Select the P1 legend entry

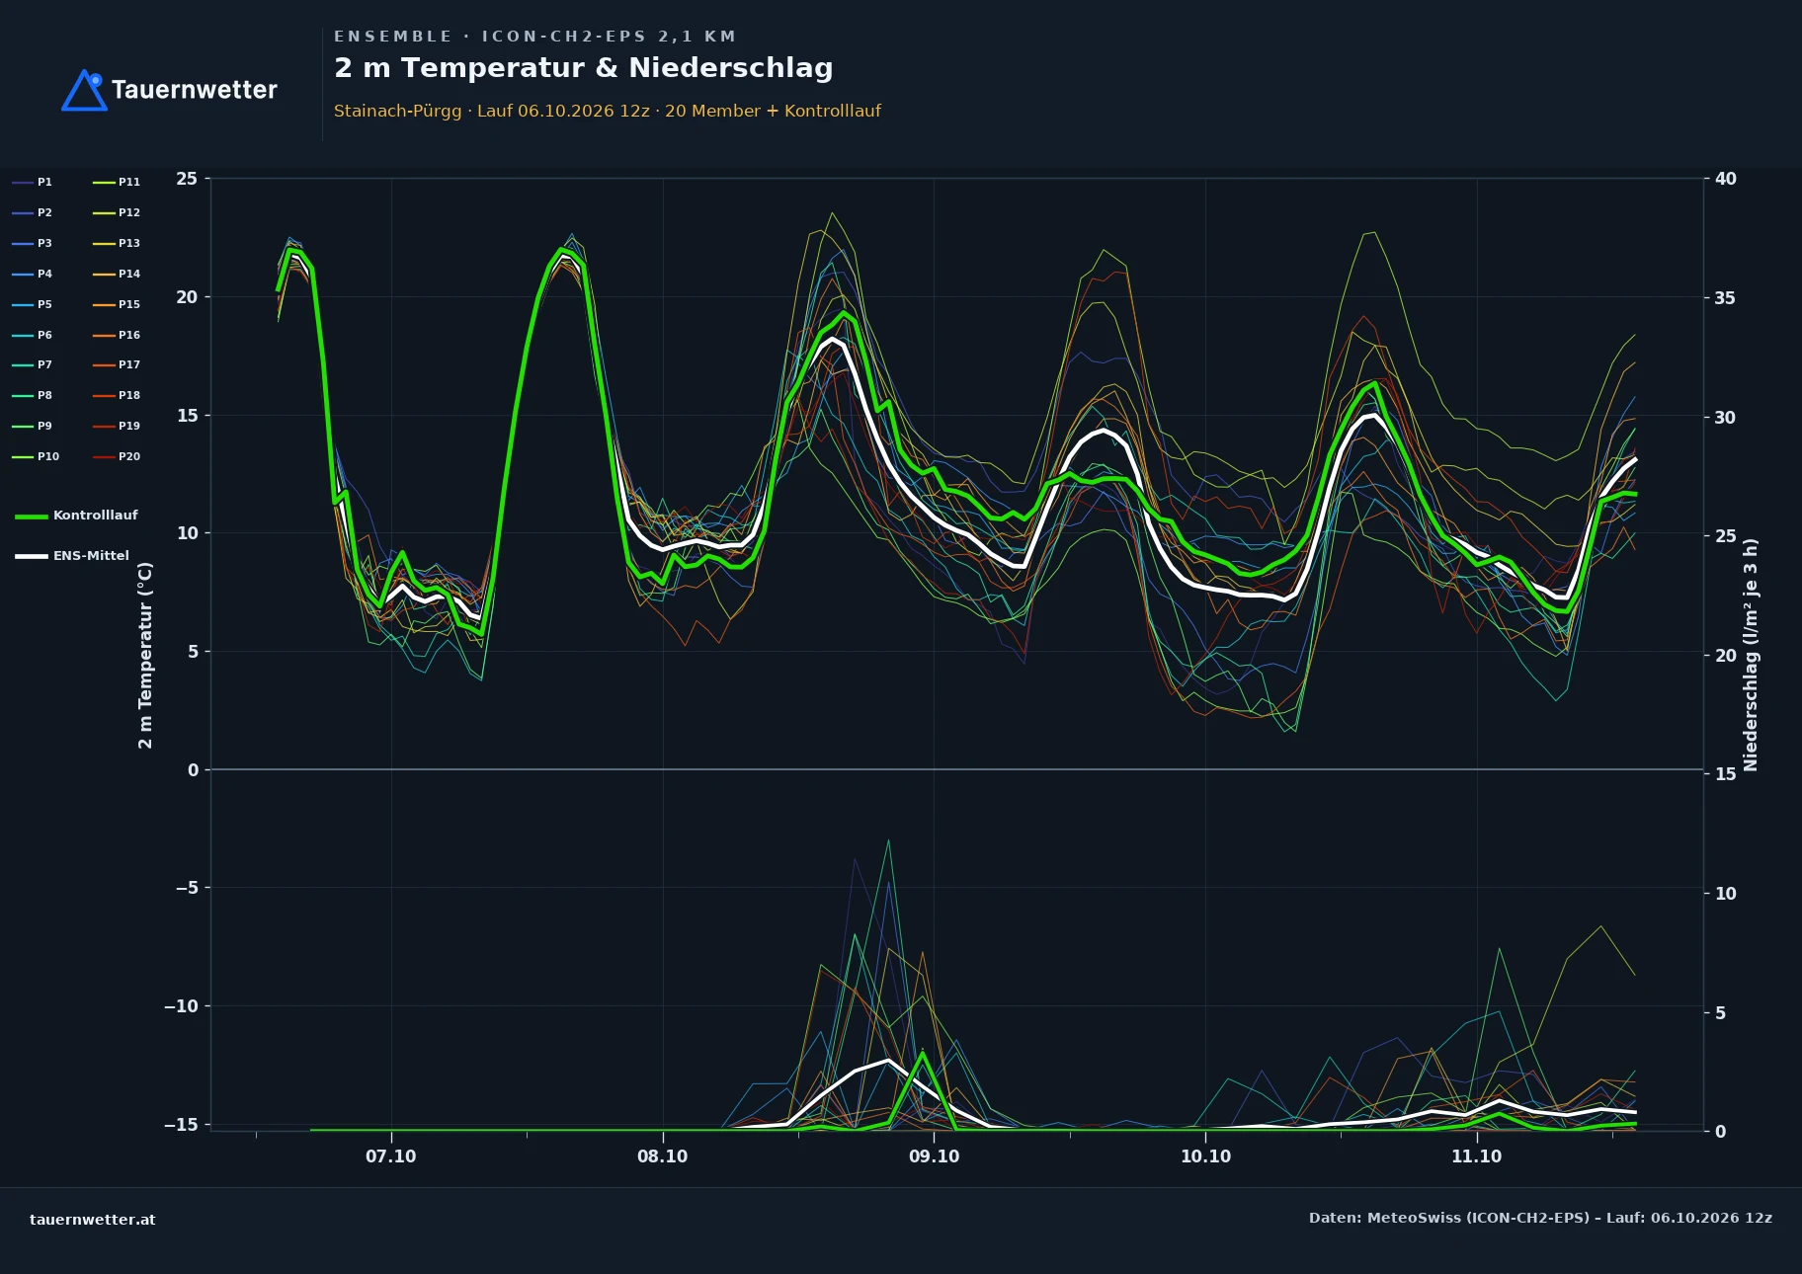(x=32, y=182)
